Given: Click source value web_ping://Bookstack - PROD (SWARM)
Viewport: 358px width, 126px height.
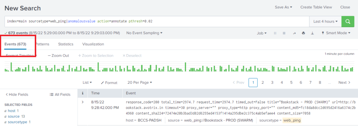Looking at the screenshot, I should tap(218, 120).
